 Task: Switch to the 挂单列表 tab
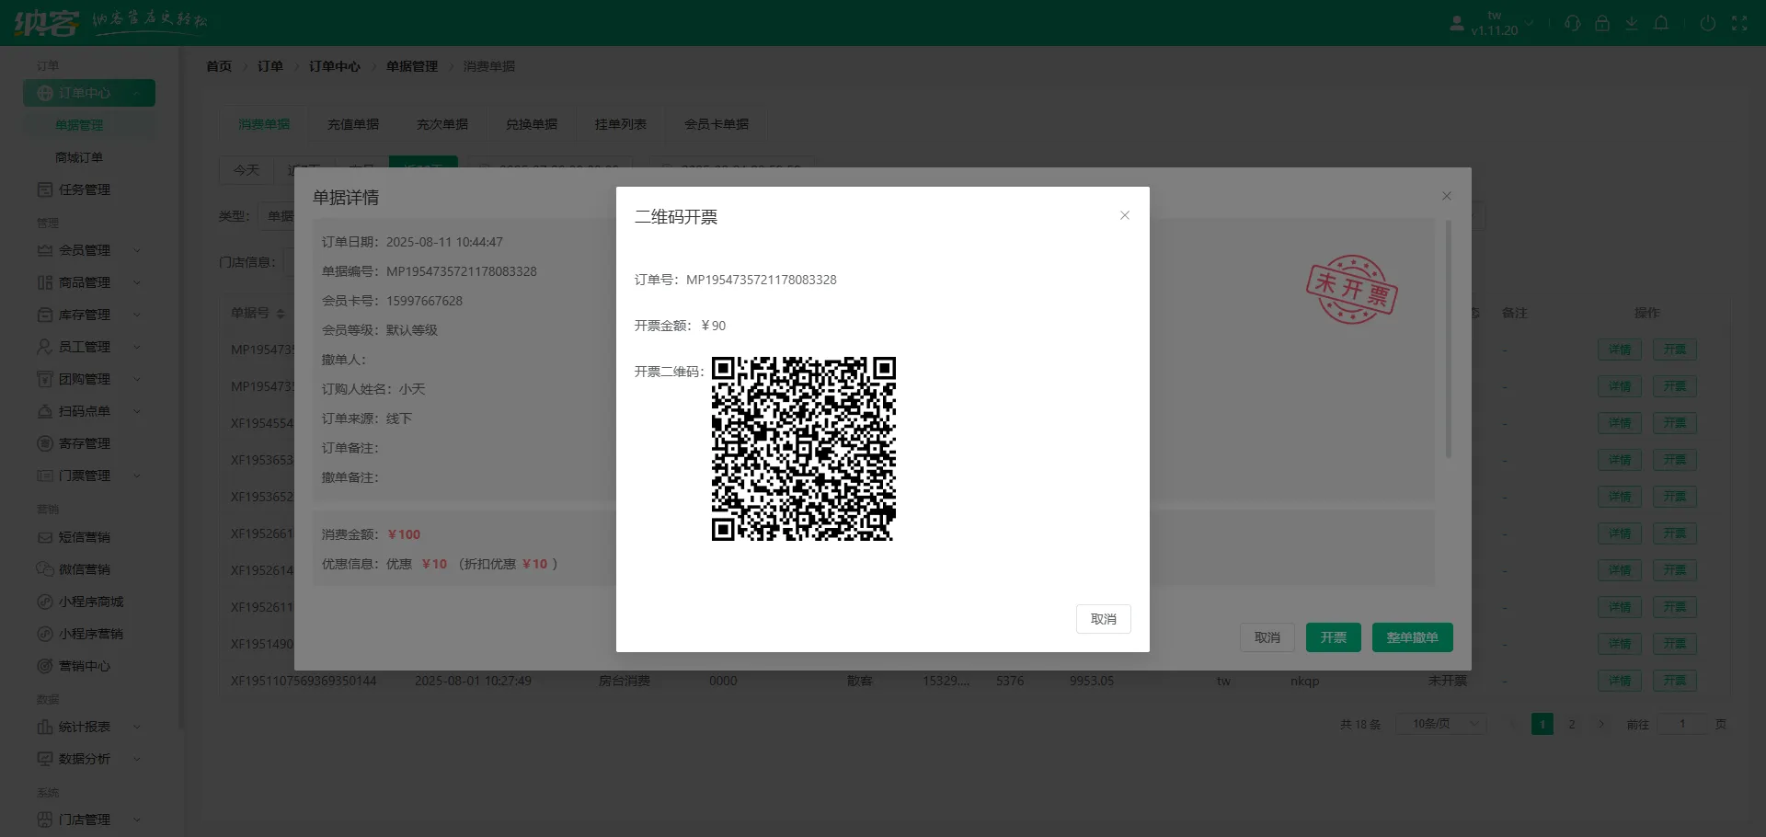pyautogui.click(x=621, y=124)
